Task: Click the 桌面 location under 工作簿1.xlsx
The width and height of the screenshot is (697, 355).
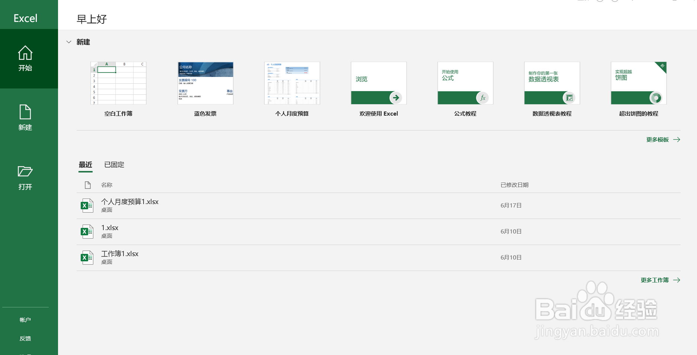Action: click(107, 262)
